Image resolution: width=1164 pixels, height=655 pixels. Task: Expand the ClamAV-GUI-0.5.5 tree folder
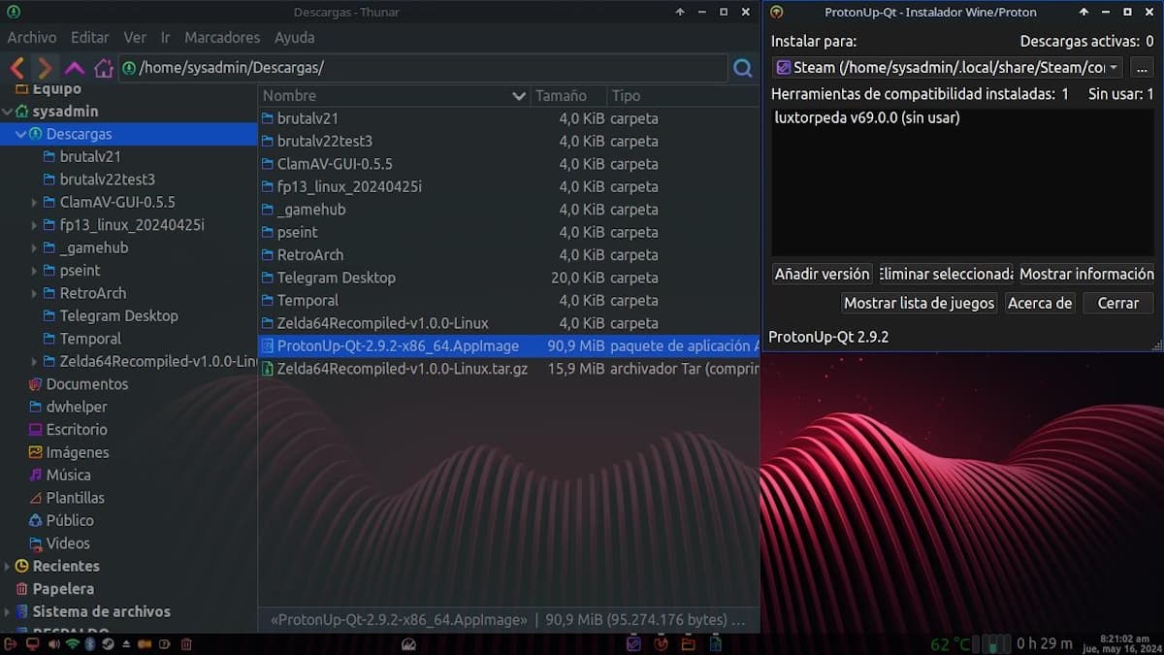click(35, 203)
